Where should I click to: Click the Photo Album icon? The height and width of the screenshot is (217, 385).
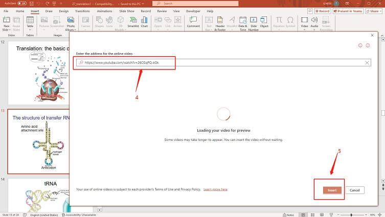click(x=71, y=23)
